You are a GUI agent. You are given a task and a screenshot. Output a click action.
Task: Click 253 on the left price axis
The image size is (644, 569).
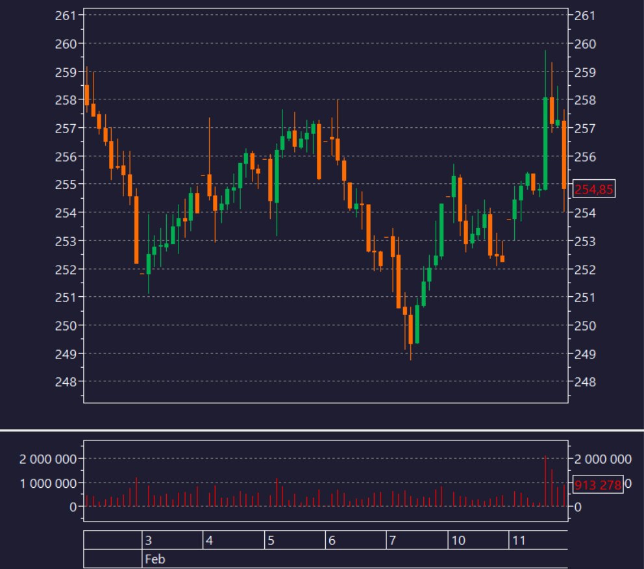[x=66, y=241]
